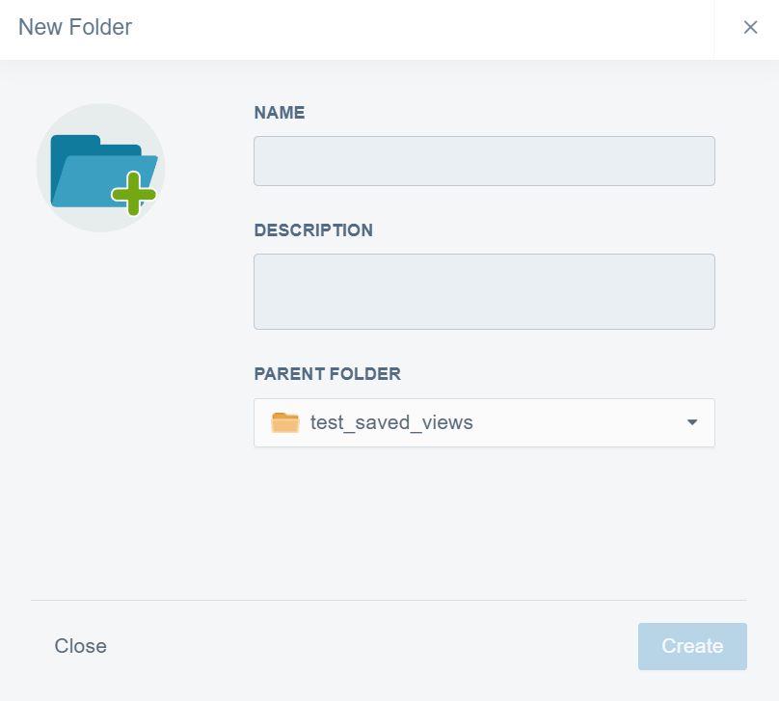The height and width of the screenshot is (701, 779).
Task: Click empty area below Parent Folder selector
Action: tap(484, 521)
